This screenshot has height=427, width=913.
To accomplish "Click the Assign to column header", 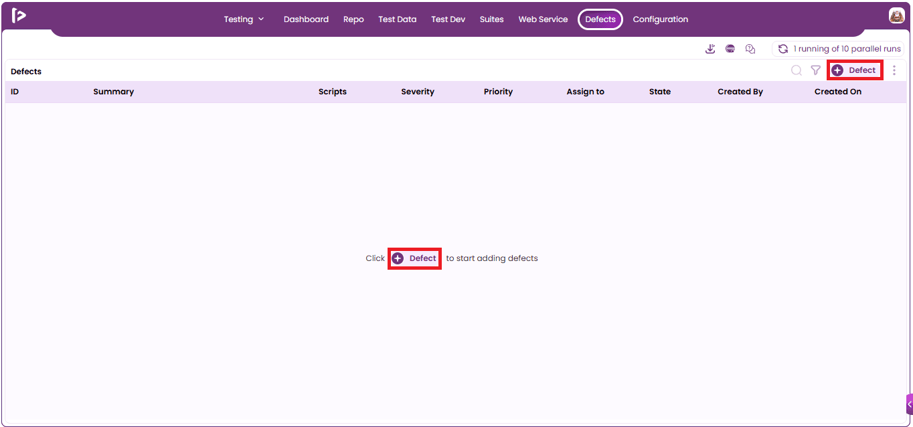I will pyautogui.click(x=586, y=92).
